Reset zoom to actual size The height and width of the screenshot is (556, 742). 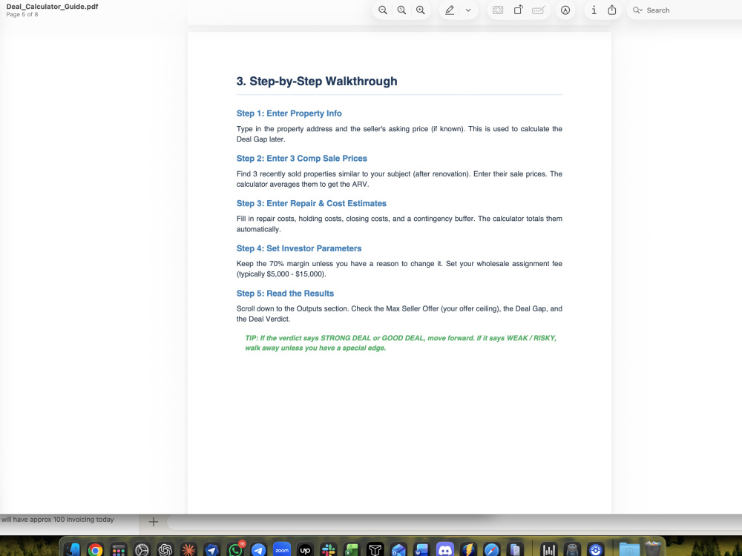point(401,10)
